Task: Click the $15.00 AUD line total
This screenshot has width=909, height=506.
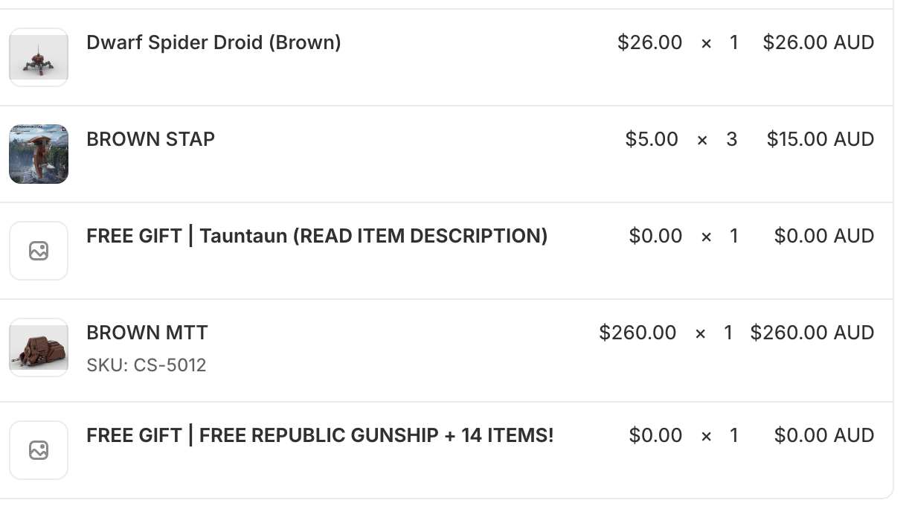Action: pyautogui.click(x=820, y=139)
